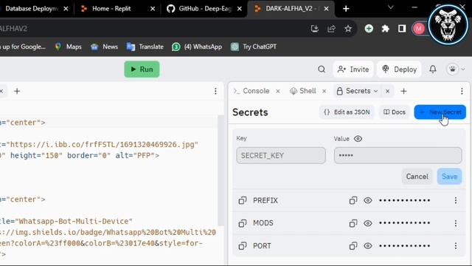Screen dimensions: 472x266
Task: Open the right pane three-dot menu
Action: click(462, 91)
